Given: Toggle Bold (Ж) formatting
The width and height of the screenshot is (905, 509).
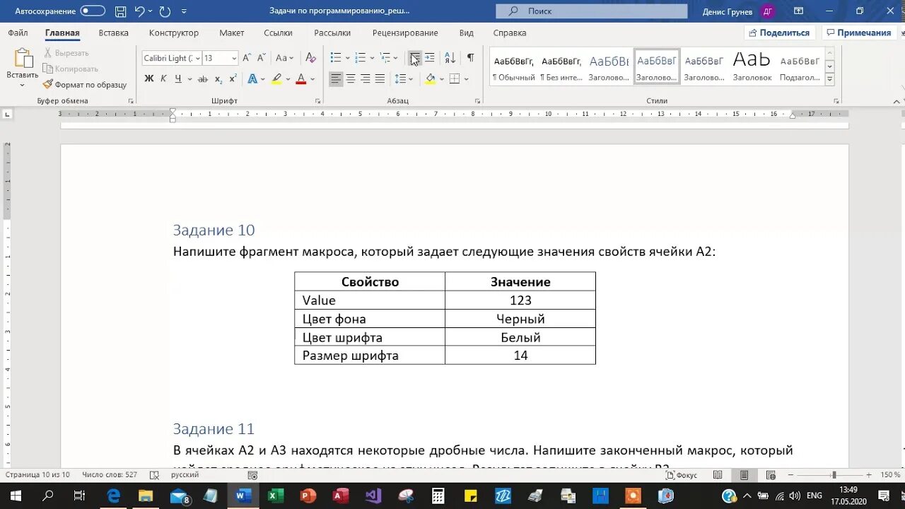Looking at the screenshot, I should pos(149,78).
